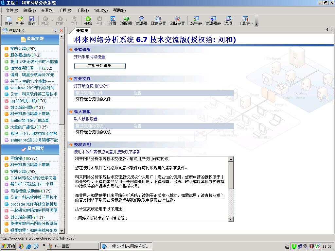
Task: Expand the quick launch chevron on taskbar
Action: 44,245
